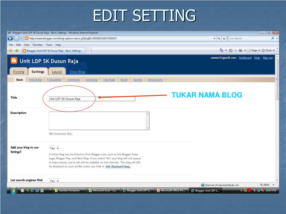This screenshot has width=286, height=214.
Task: Switch to the Microsoft Excel taskbar window
Action: (103, 191)
